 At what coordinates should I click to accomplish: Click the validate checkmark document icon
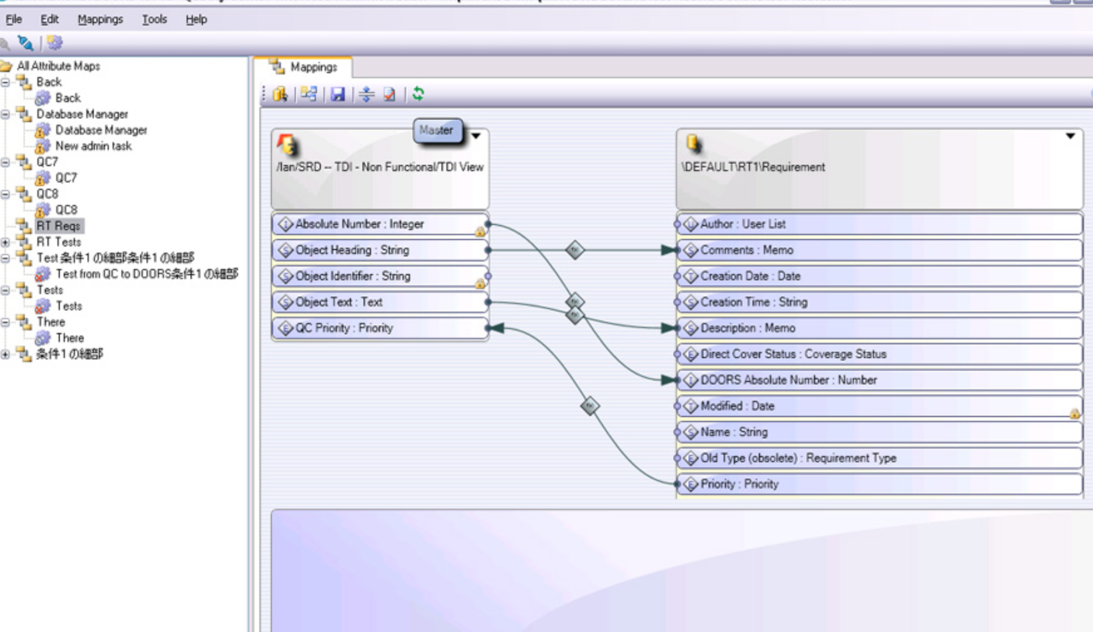(390, 94)
